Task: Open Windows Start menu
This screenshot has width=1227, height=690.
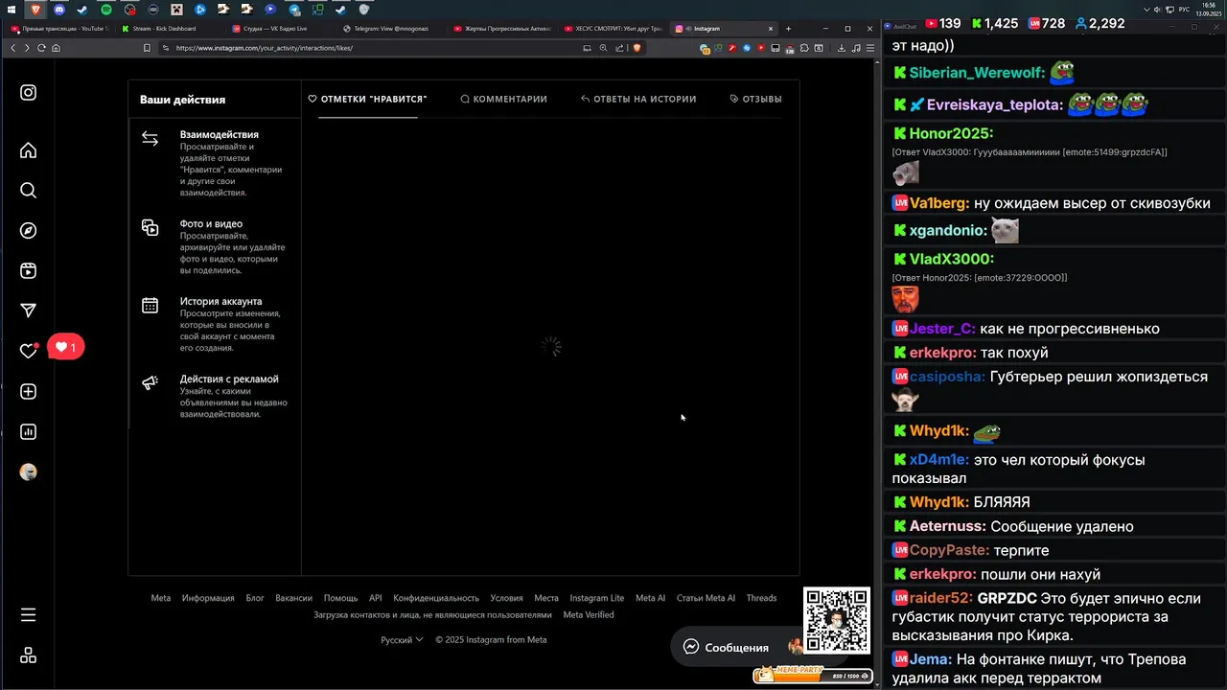Action: pos(13,10)
